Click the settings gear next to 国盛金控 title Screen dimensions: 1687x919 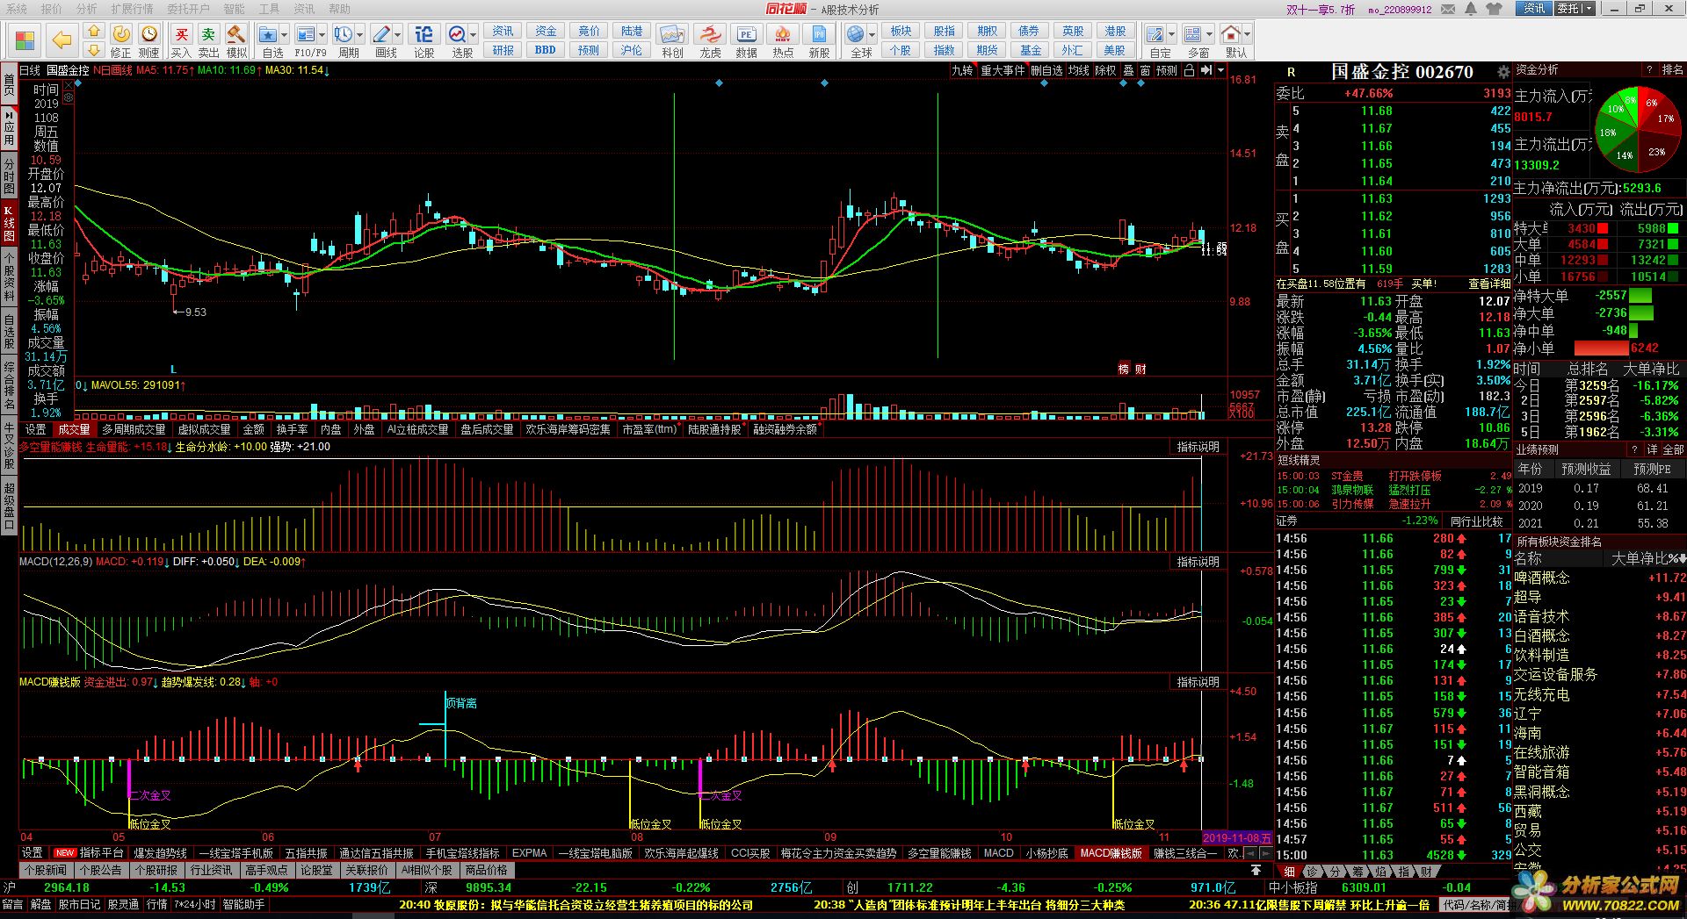pos(1503,72)
